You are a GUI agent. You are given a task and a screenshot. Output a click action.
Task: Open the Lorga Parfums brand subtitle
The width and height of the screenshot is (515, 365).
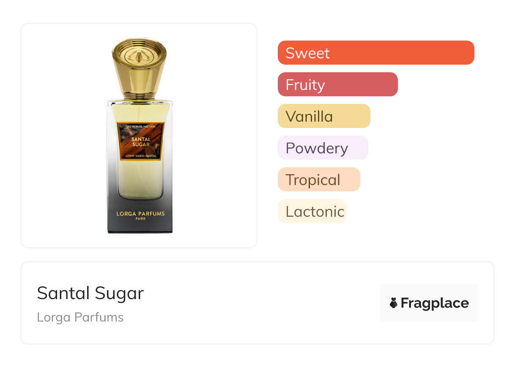tap(80, 317)
